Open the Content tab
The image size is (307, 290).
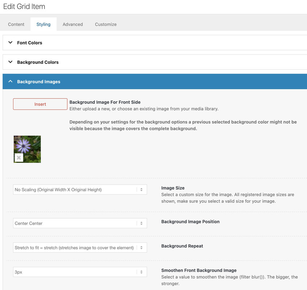point(16,24)
